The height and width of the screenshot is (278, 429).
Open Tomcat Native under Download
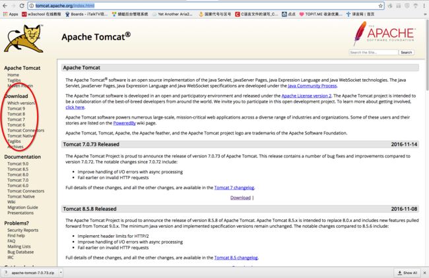pyautogui.click(x=21, y=136)
